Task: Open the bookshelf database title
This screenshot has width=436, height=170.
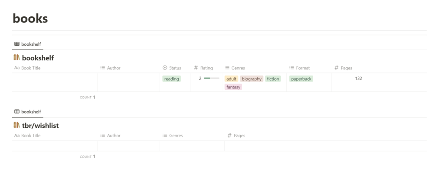Action: (38, 58)
